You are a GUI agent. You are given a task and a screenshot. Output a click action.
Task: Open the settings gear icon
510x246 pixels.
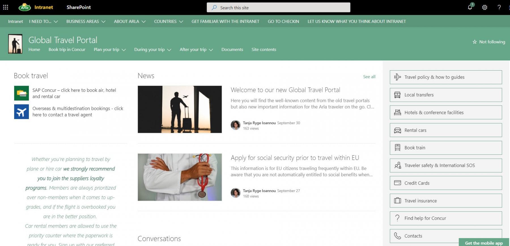pyautogui.click(x=484, y=7)
